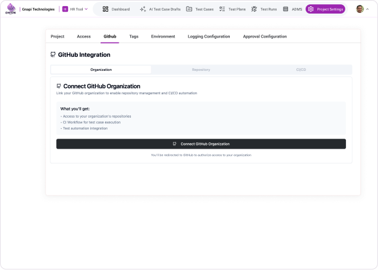Click the ADMS database icon
This screenshot has height=270, width=378.
(285, 9)
